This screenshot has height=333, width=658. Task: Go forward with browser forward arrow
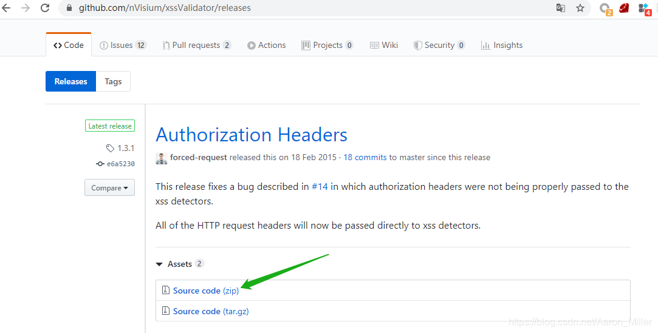26,8
